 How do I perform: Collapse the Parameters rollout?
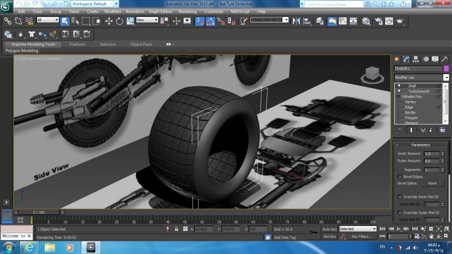(x=420, y=145)
